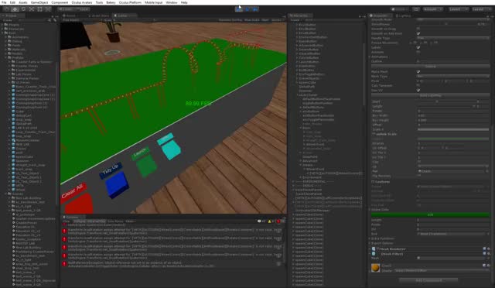Image resolution: width=495 pixels, height=288 pixels.
Task: Toggle the Smooth on Add Knot checkbox
Action: (x=418, y=33)
